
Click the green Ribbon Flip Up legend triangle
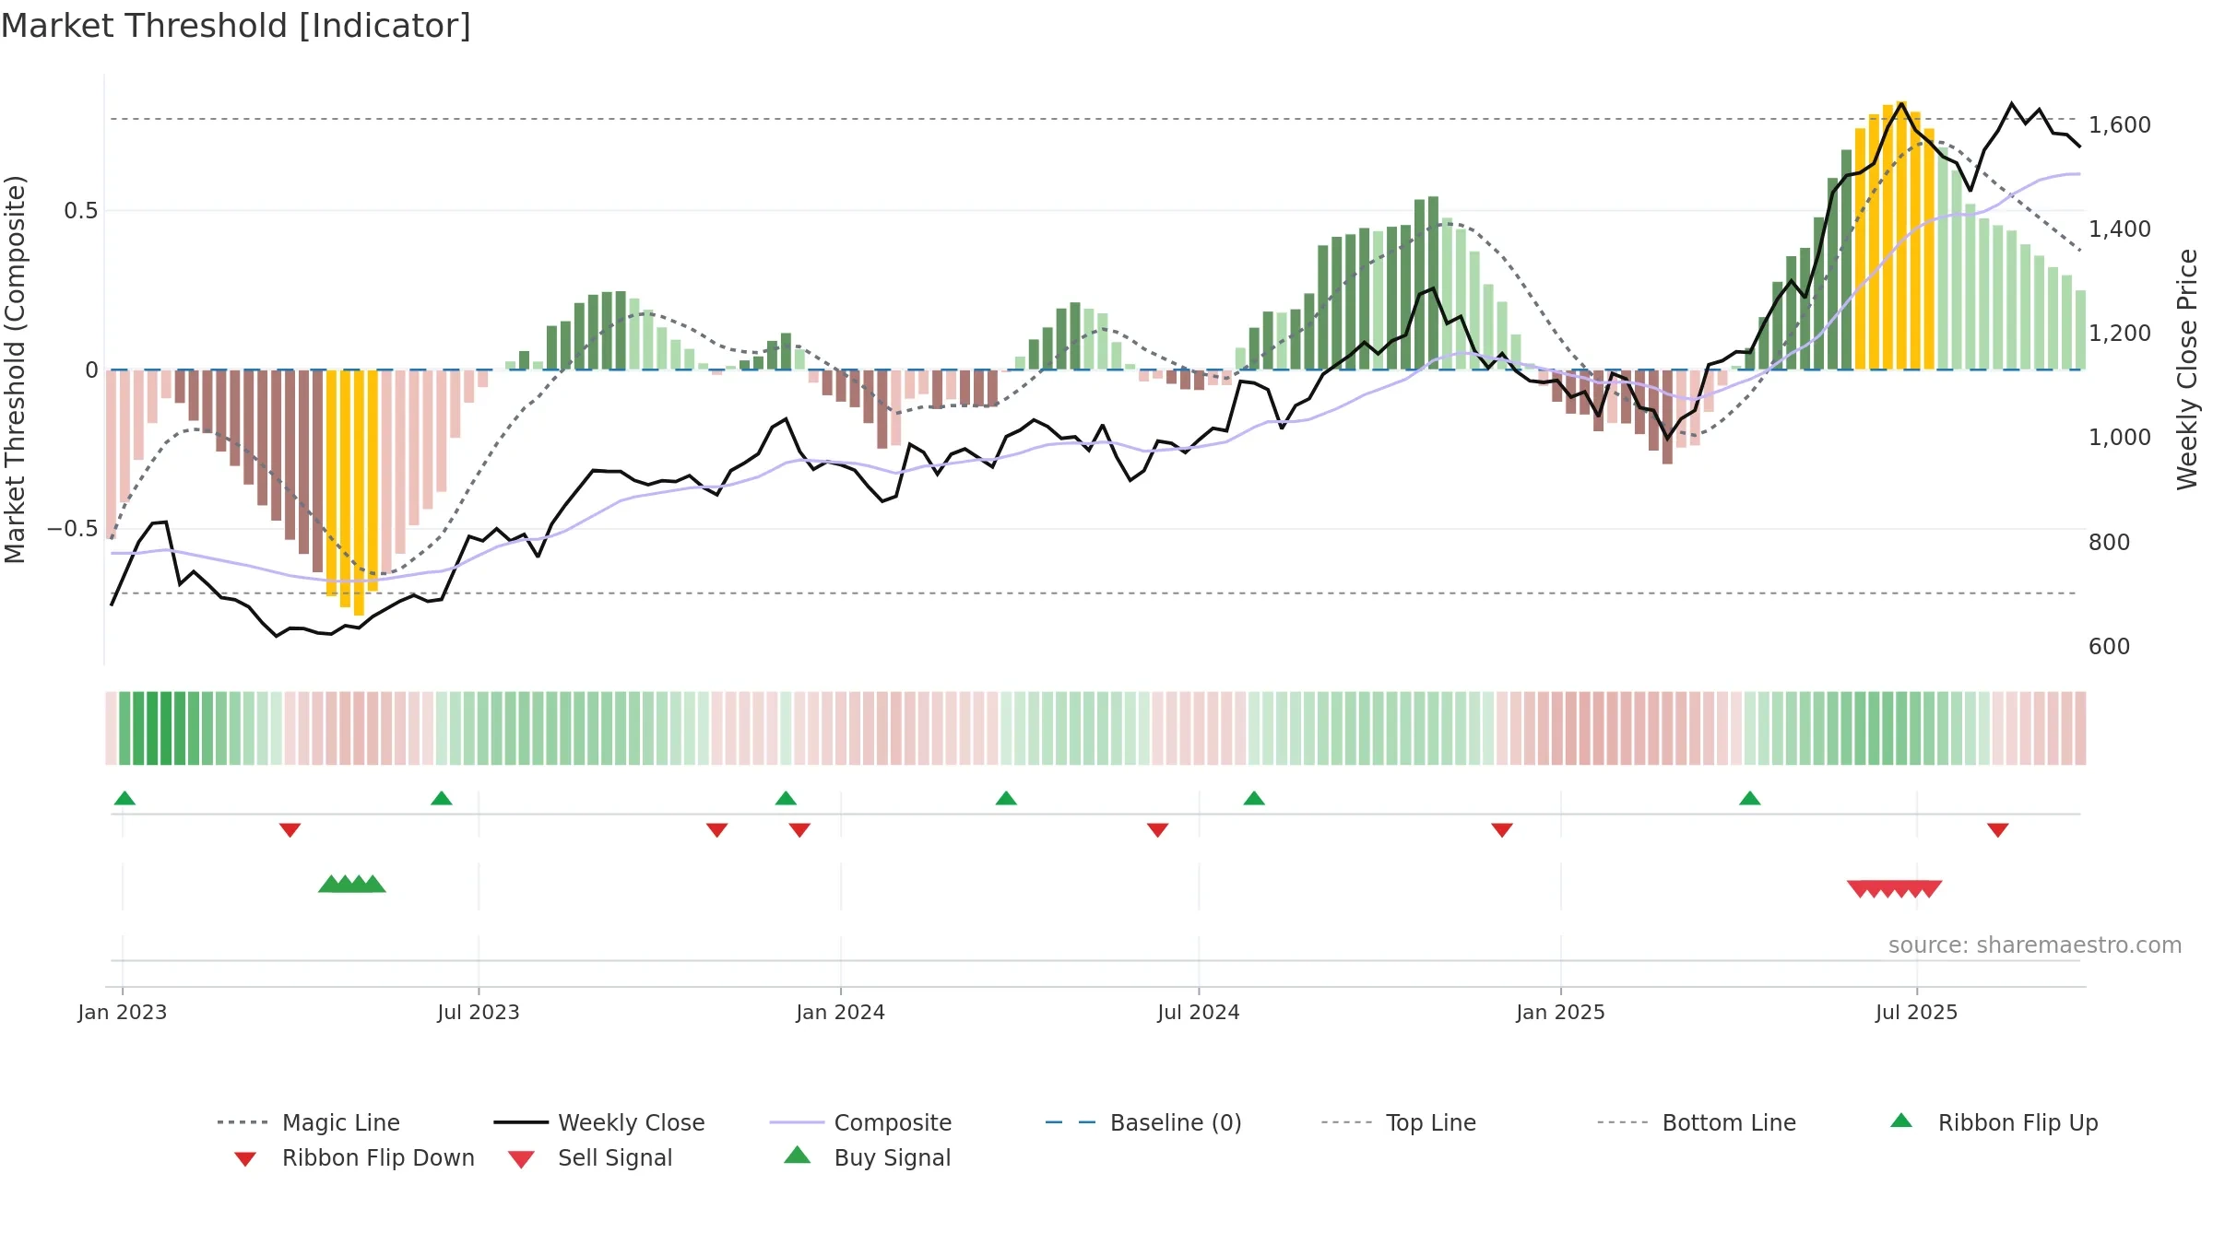(1901, 1121)
